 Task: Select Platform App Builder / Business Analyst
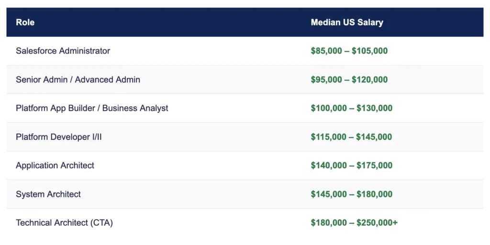click(x=92, y=108)
